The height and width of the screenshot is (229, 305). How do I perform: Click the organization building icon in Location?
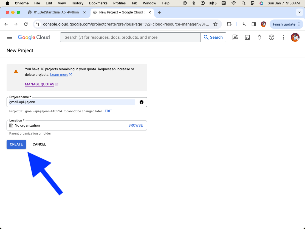tap(11, 125)
